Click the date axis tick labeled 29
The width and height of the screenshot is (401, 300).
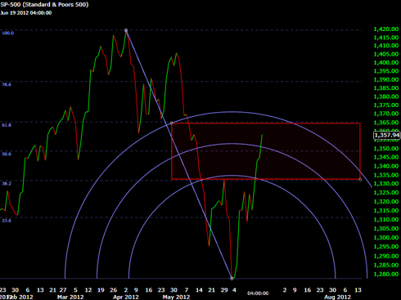tap(224, 290)
